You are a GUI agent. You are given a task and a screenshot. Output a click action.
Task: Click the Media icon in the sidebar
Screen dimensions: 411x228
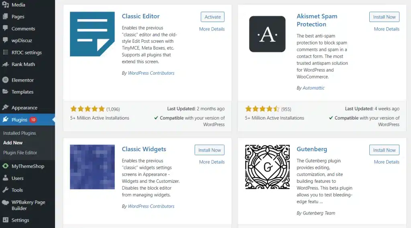[x=5, y=5]
